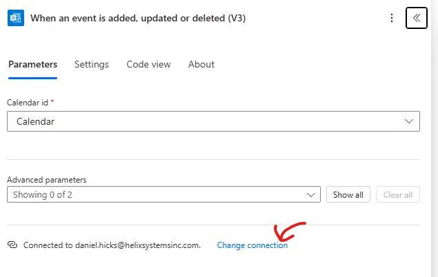
Task: Switch to the Parameters tab
Action: coord(32,64)
